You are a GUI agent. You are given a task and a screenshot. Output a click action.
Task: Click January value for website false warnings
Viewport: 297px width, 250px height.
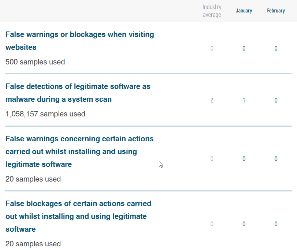pyautogui.click(x=244, y=48)
